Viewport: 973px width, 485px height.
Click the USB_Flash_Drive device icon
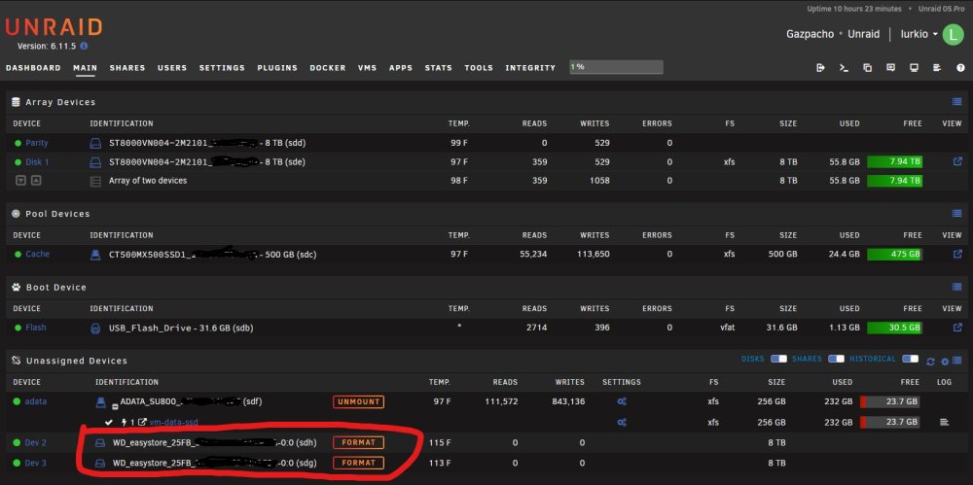pos(95,329)
